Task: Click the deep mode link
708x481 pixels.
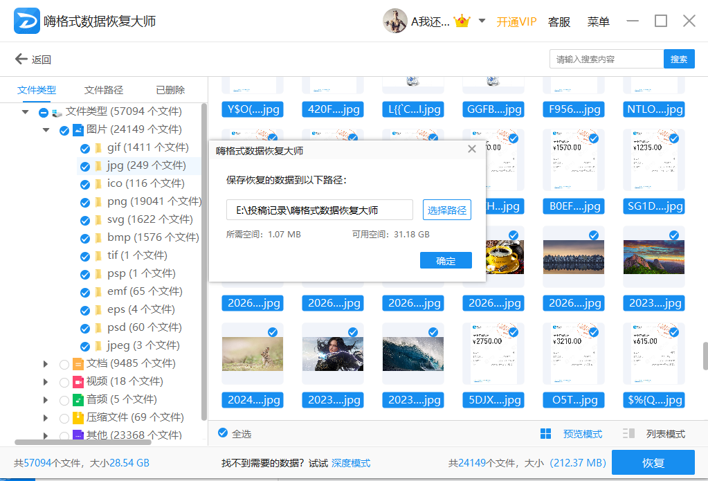Action: click(x=351, y=463)
